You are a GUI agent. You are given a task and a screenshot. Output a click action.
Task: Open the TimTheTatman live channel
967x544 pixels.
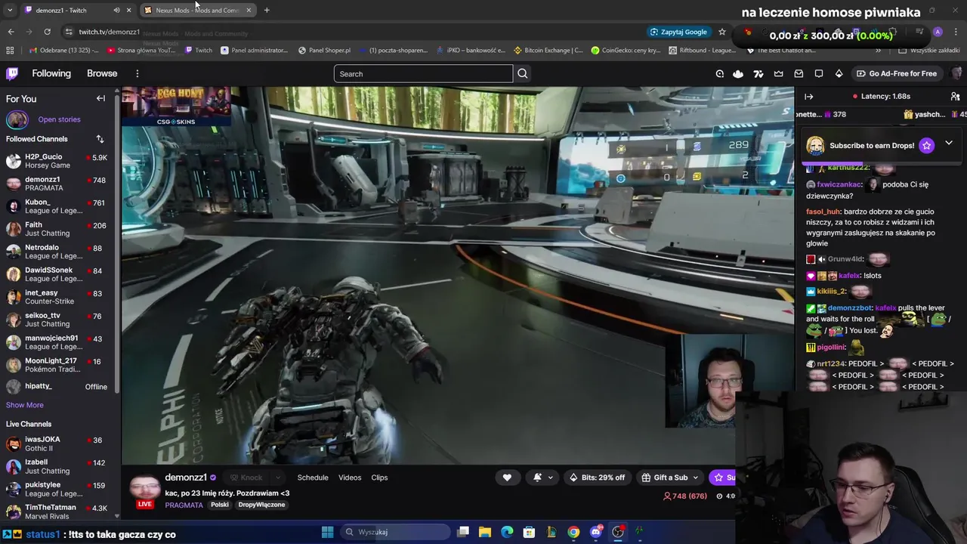57,512
